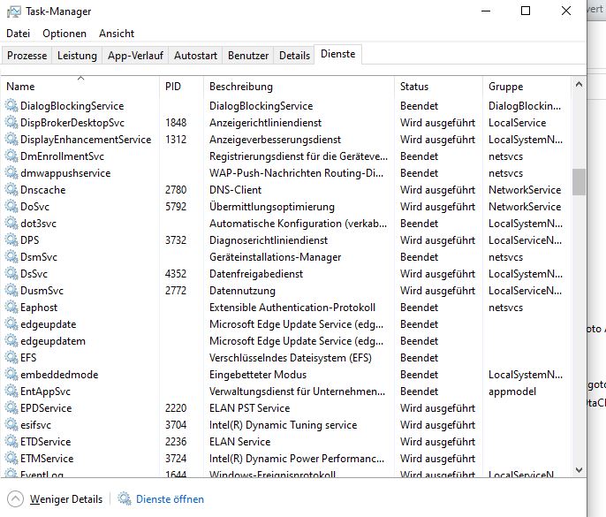Click the Diagnoserichtliniendienst description cell
606x517 pixels.
(x=269, y=240)
